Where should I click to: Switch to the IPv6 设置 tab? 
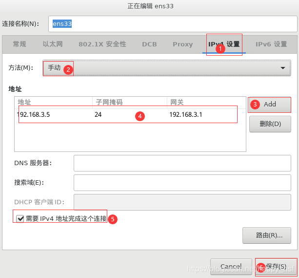[x=271, y=44]
